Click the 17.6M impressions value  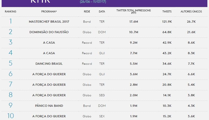tap(134, 22)
